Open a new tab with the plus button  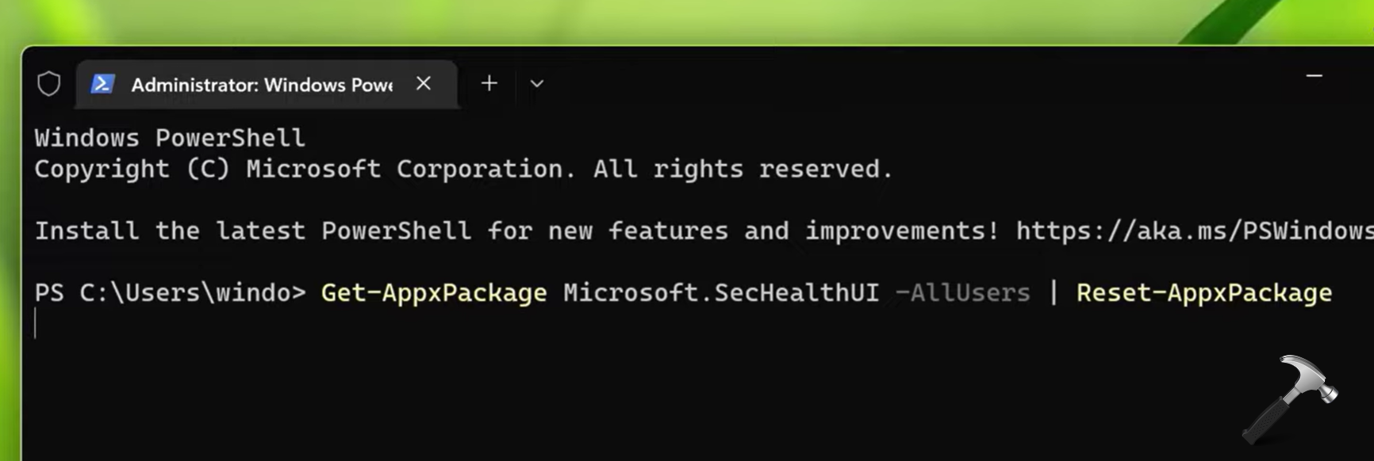pyautogui.click(x=489, y=83)
